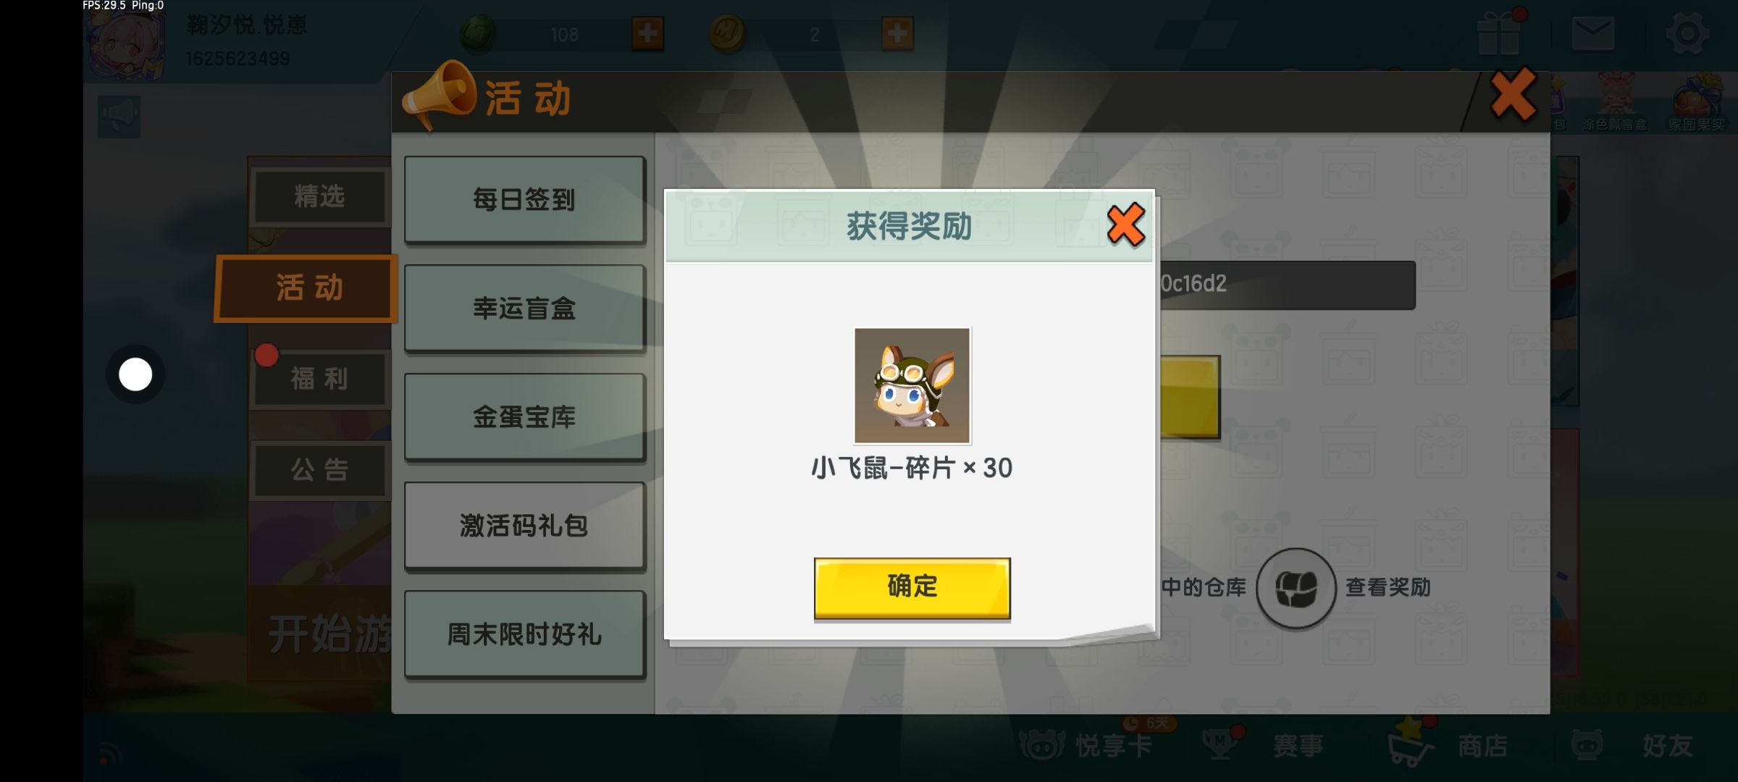
Task: Open the 商店 shop cart icon
Action: tap(1411, 744)
